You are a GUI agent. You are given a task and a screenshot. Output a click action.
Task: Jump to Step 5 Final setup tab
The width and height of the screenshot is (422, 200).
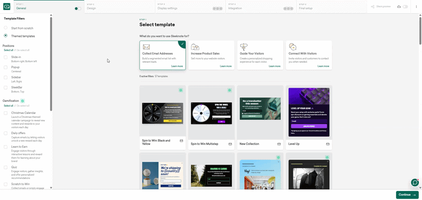(332, 7)
